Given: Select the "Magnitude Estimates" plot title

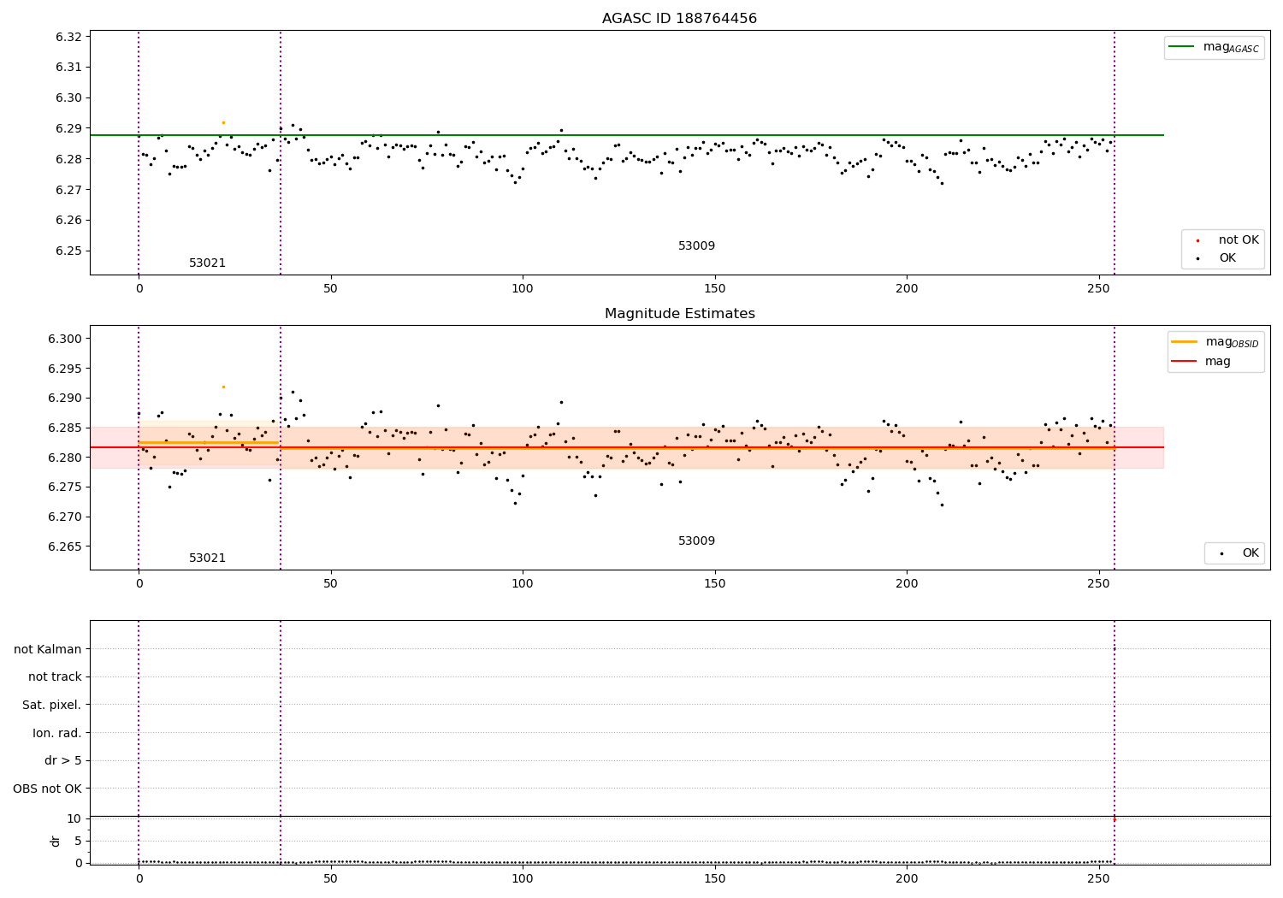Looking at the screenshot, I should [x=679, y=314].
